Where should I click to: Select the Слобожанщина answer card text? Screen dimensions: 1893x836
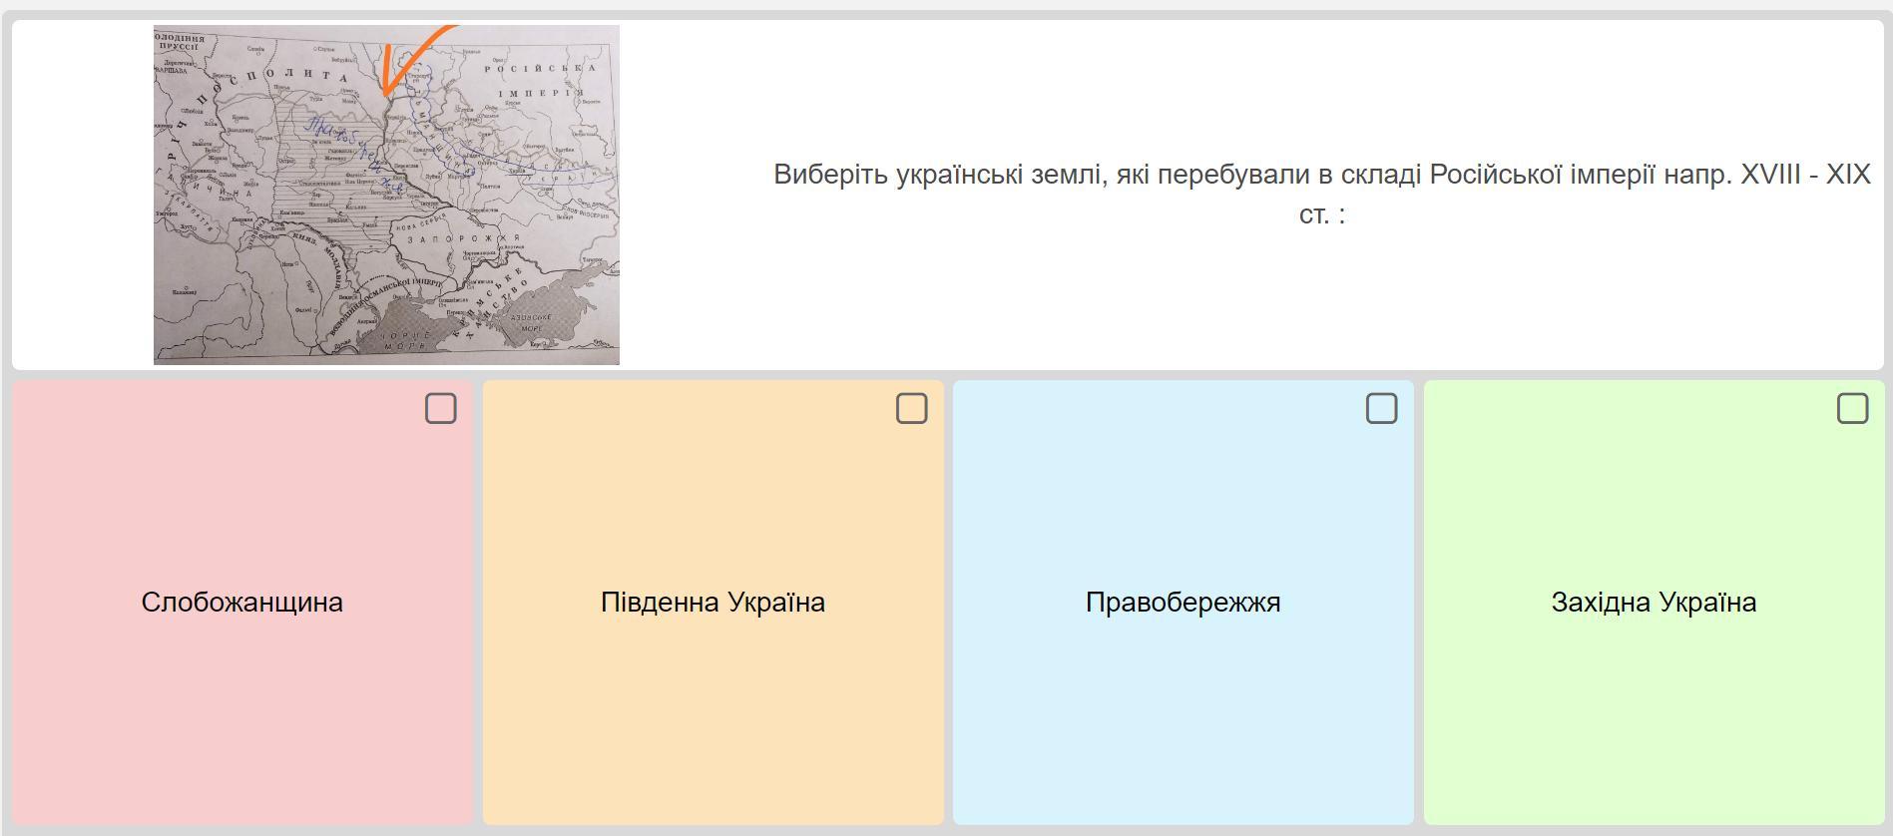pos(242,603)
